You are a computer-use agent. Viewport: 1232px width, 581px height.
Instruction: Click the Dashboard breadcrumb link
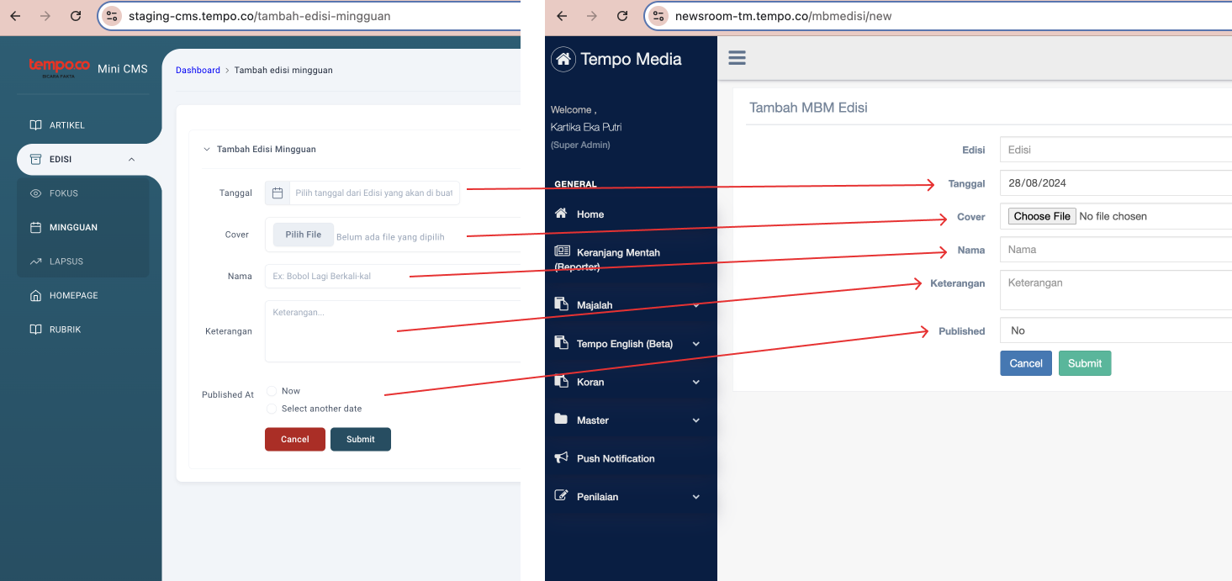click(x=198, y=71)
